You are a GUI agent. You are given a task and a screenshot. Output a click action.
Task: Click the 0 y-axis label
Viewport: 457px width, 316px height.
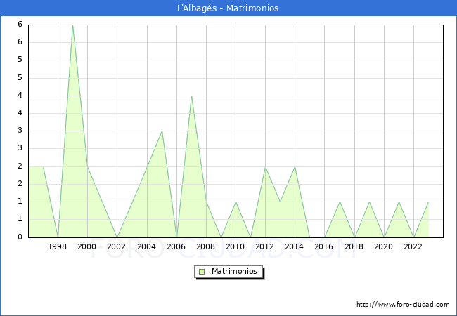tap(20, 237)
